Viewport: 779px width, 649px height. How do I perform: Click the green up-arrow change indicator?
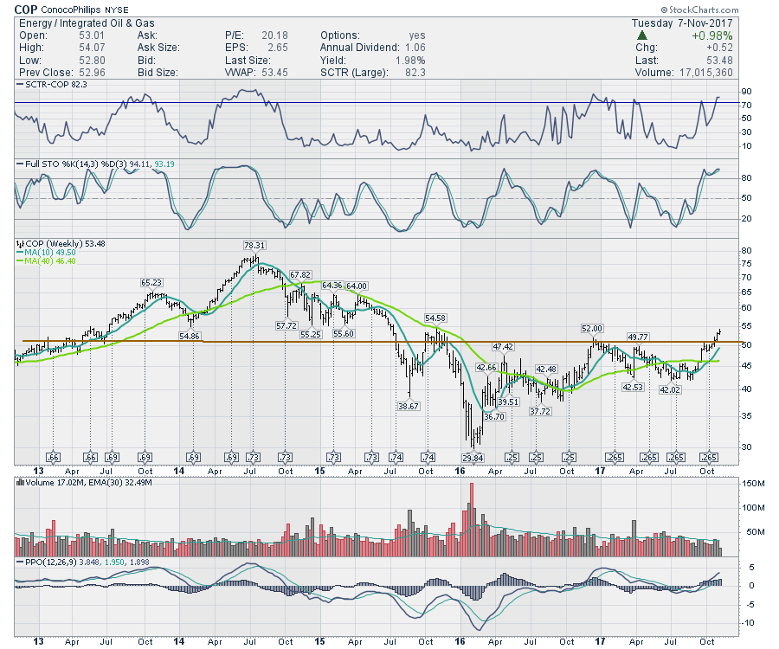pyautogui.click(x=642, y=35)
